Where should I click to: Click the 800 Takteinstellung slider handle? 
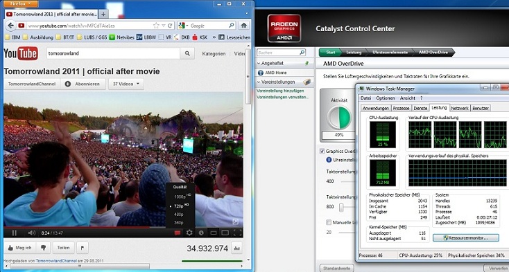(341, 207)
